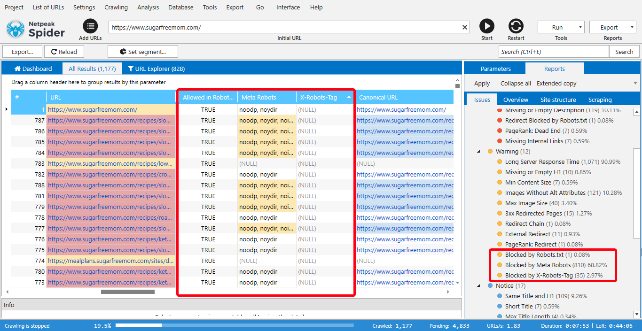The image size is (642, 331).
Task: Click the URL column header
Action: click(111, 97)
